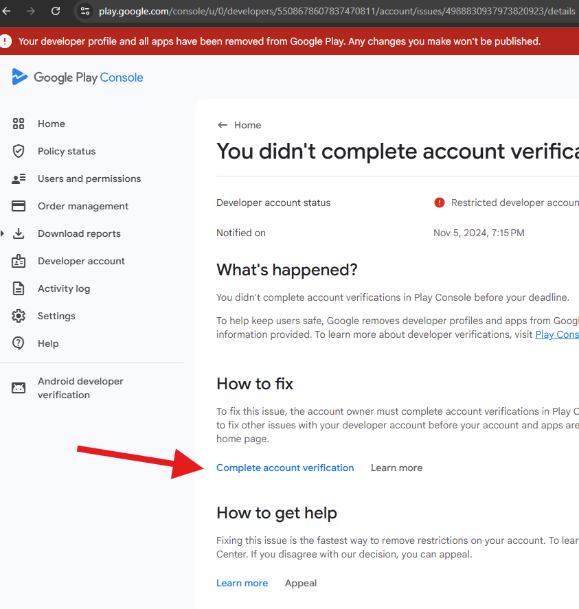Click the Activity log document icon
The height and width of the screenshot is (609, 579).
(19, 288)
